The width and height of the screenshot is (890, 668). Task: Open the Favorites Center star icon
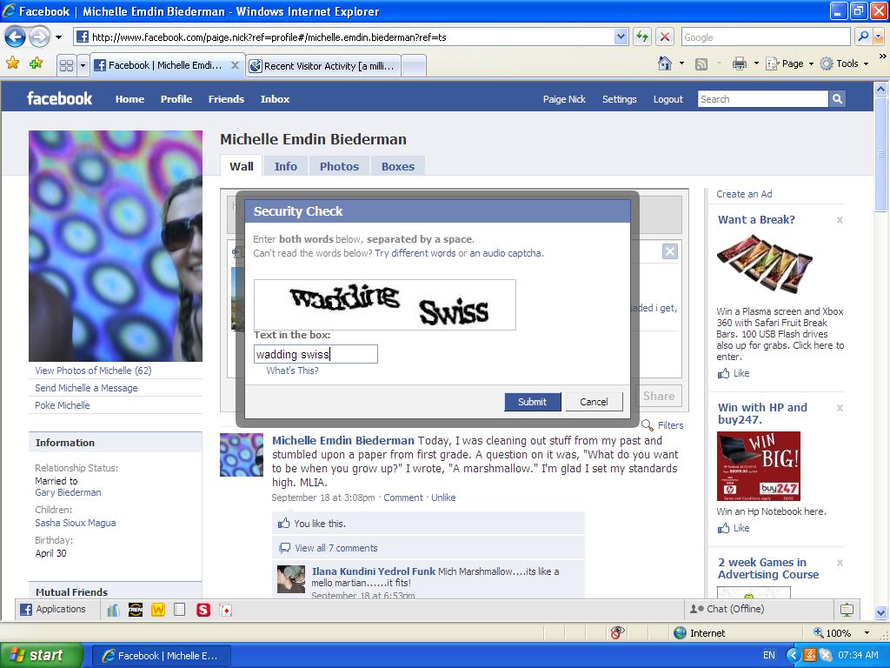pos(12,63)
